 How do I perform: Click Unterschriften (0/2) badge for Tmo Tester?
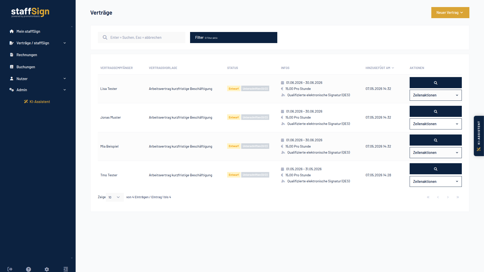click(255, 175)
